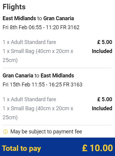
Task: Click outbound £ 5.00 fare price
Action: pyautogui.click(x=105, y=42)
